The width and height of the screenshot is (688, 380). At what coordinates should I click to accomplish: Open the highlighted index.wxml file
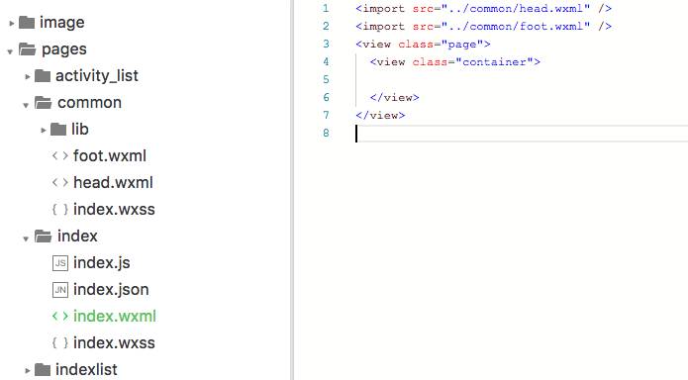click(x=115, y=316)
